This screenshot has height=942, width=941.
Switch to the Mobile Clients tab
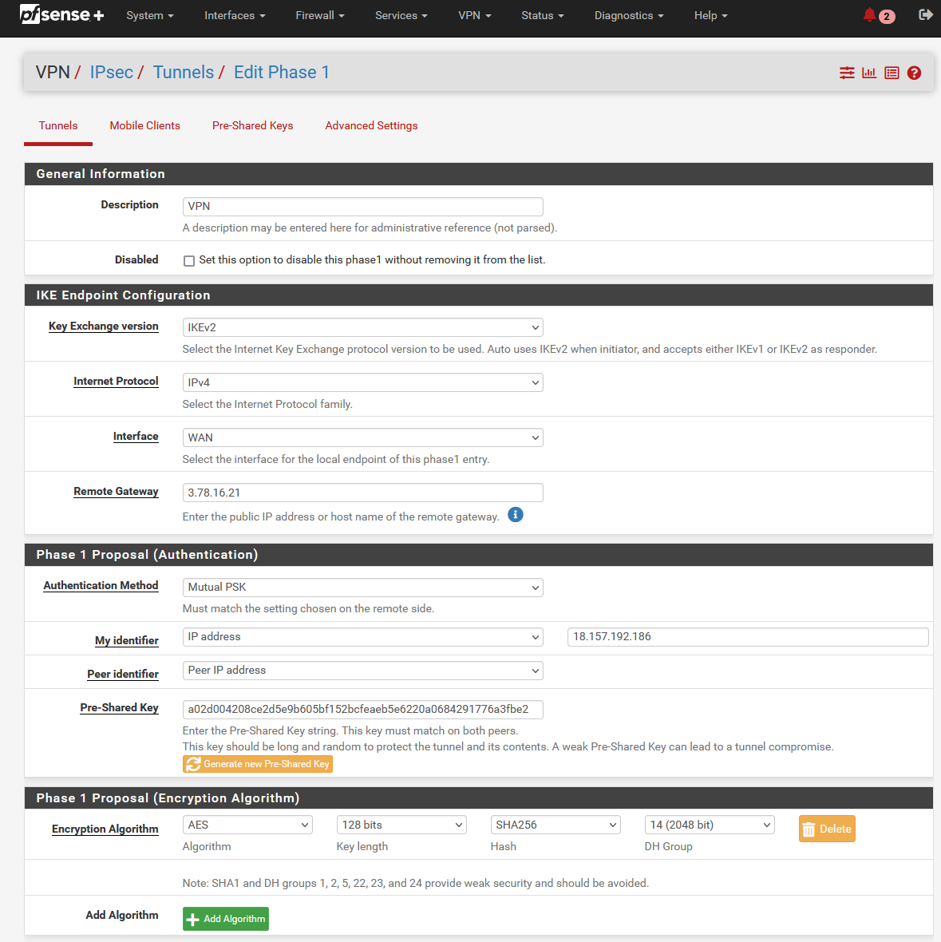click(x=144, y=125)
